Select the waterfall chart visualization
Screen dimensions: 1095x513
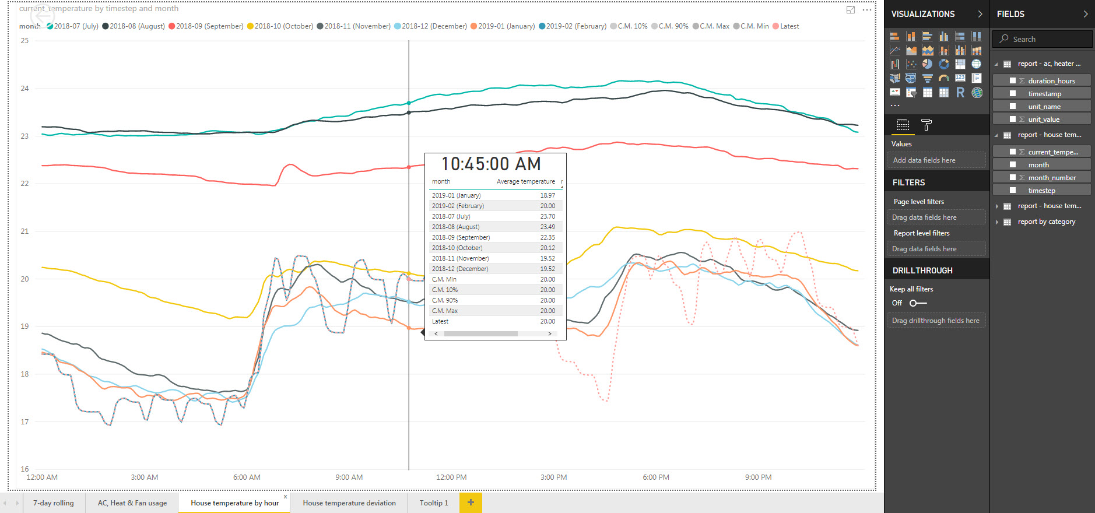tap(894, 64)
